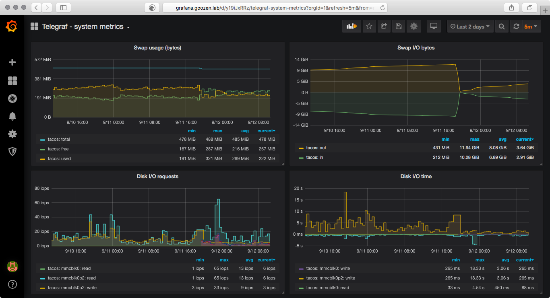
Task: Toggle tacos: free series in legend
Action: [x=58, y=149]
